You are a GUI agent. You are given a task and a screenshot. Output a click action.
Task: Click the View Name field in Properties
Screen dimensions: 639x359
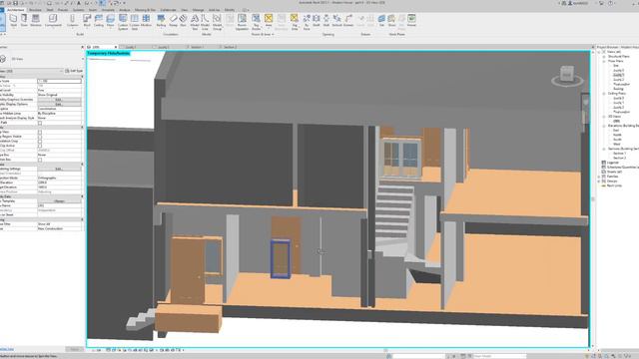(59, 205)
